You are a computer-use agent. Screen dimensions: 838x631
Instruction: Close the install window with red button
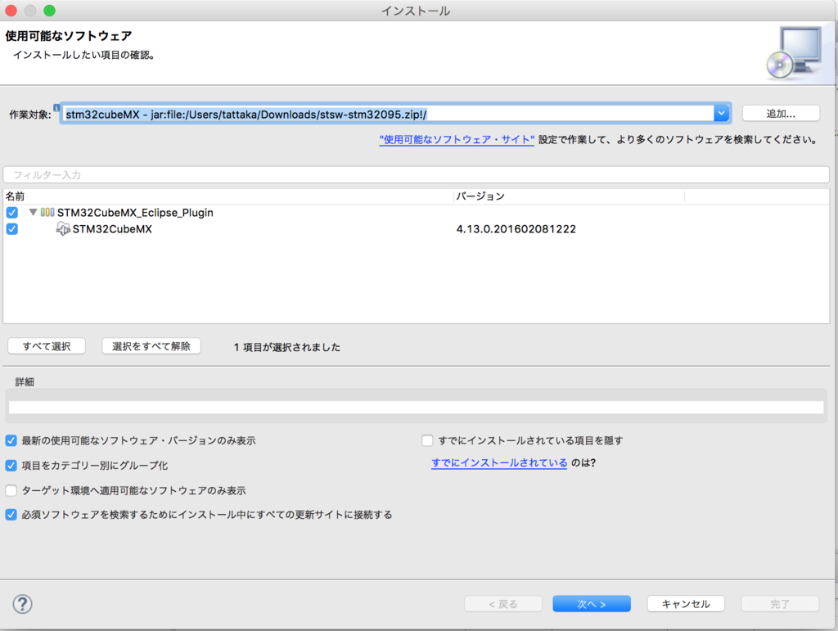[11, 10]
